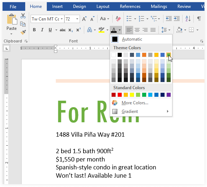Expand Gradient submenu
This screenshot has height=187, width=207.
[x=141, y=111]
